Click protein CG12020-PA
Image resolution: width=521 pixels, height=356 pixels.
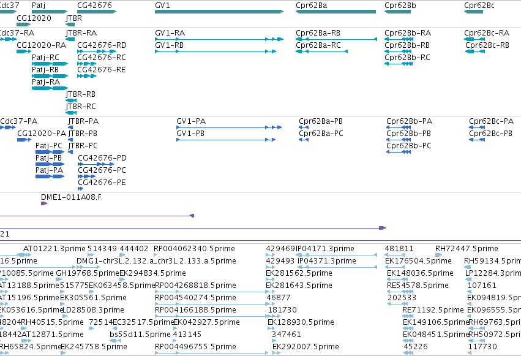click(24, 140)
